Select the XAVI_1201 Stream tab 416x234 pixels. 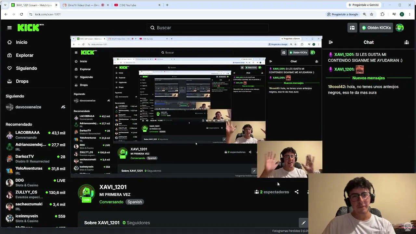click(34, 5)
